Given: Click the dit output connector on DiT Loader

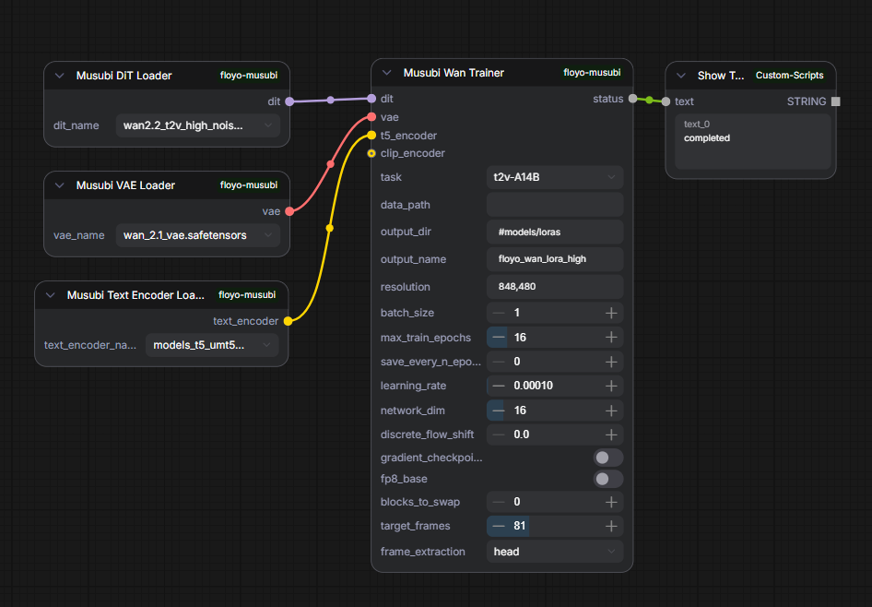Looking at the screenshot, I should click(x=289, y=101).
